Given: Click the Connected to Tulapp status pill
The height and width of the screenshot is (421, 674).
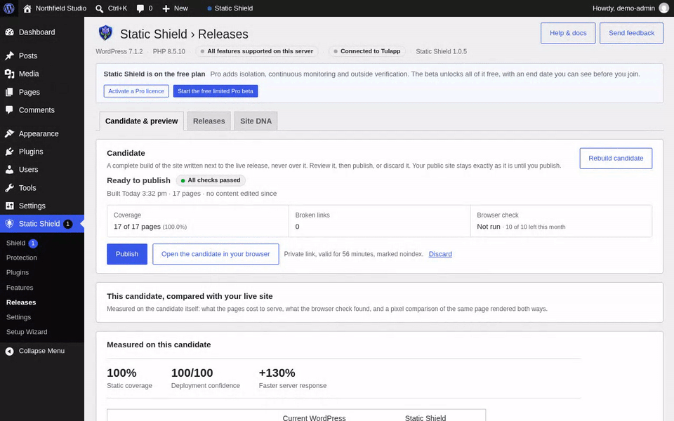Looking at the screenshot, I should pyautogui.click(x=366, y=51).
